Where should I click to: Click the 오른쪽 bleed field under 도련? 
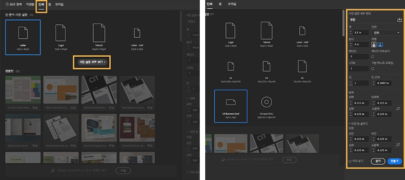click(x=383, y=150)
